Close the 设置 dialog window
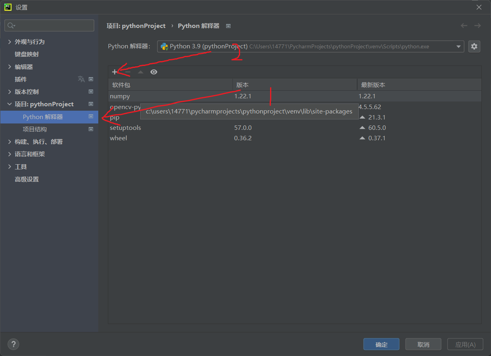This screenshot has width=491, height=356. coord(479,7)
